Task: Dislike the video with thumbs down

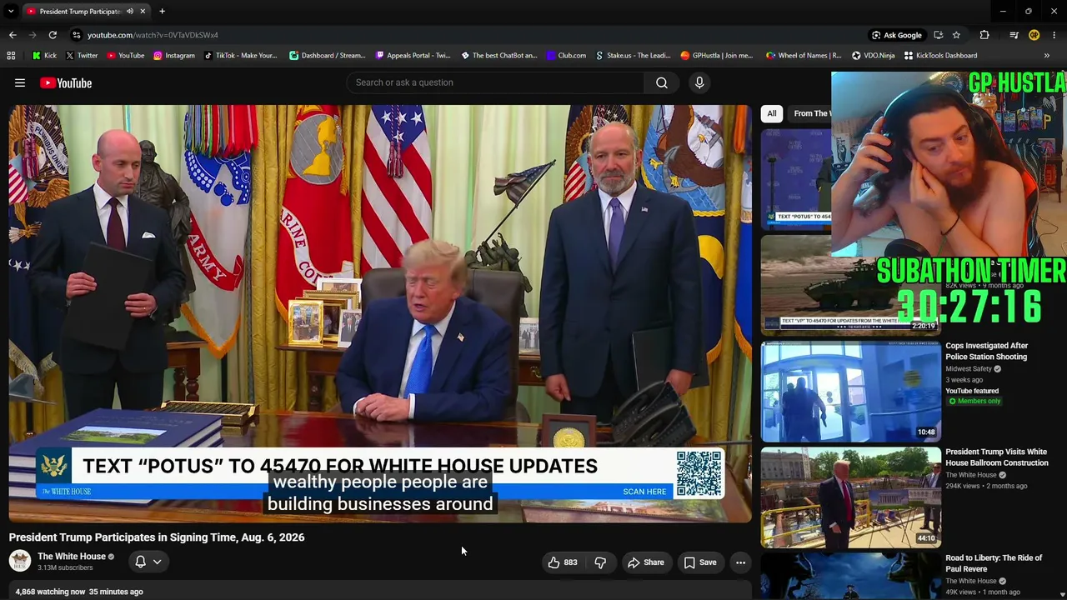Action: (x=600, y=562)
